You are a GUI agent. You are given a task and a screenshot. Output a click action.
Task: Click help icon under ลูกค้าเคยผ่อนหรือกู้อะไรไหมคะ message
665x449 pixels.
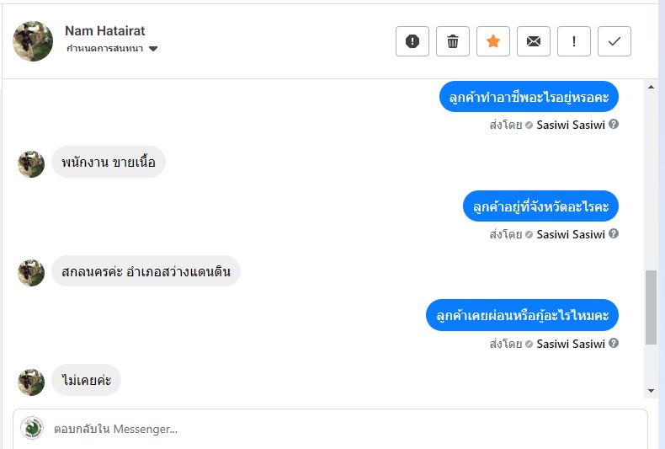click(x=614, y=344)
